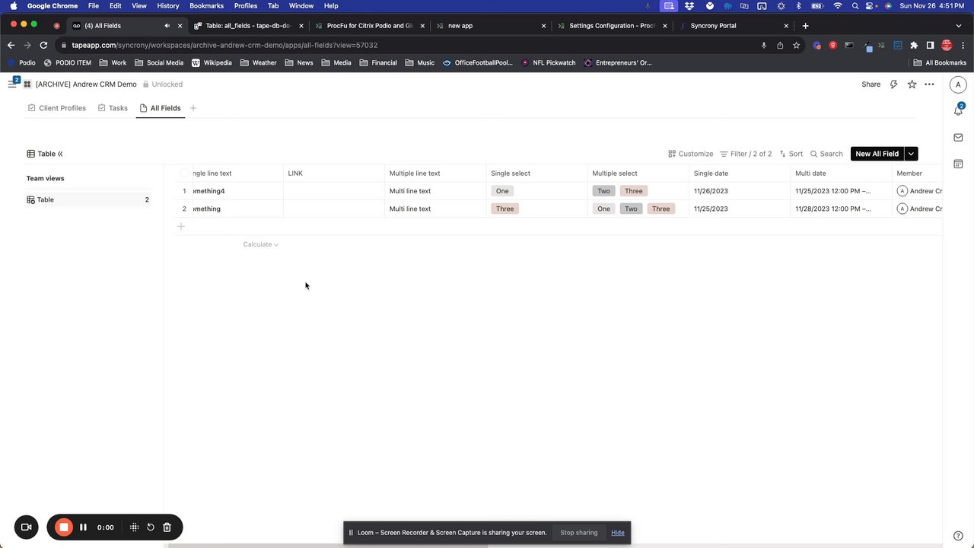The width and height of the screenshot is (974, 548).
Task: Click the Search records button
Action: click(x=826, y=154)
